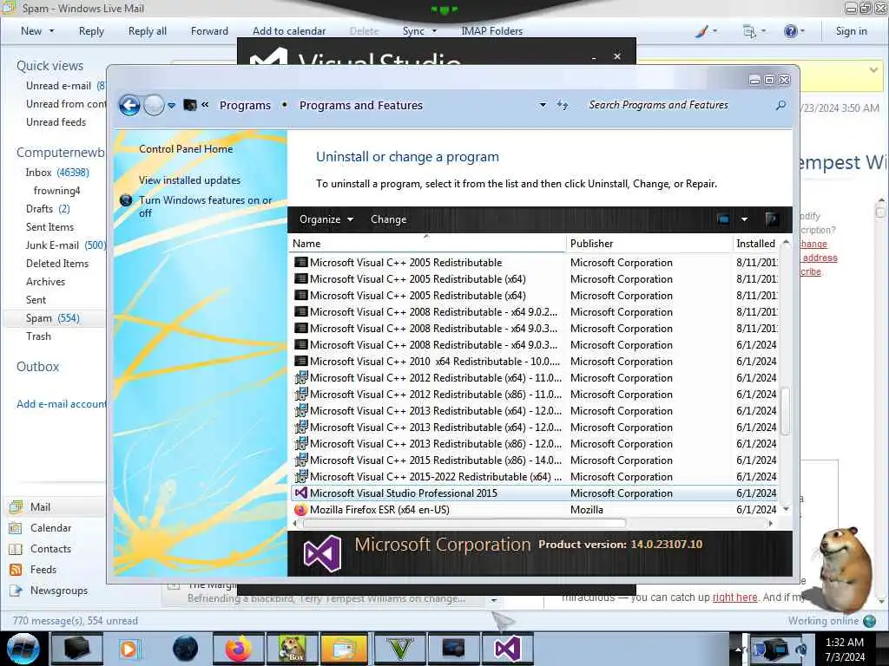Click the Visual Studio icon in list row

point(300,493)
